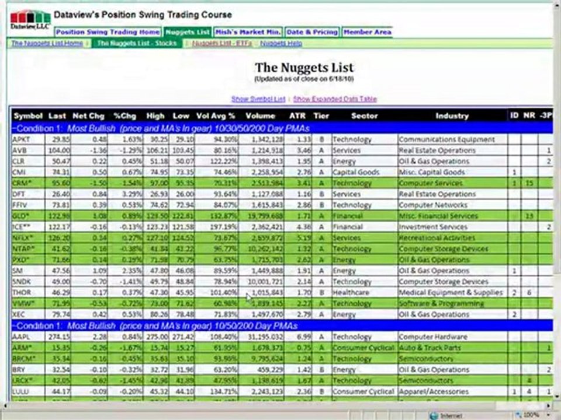The height and width of the screenshot is (420, 561).
Task: Open the Nuggets Help link
Action: [x=281, y=43]
